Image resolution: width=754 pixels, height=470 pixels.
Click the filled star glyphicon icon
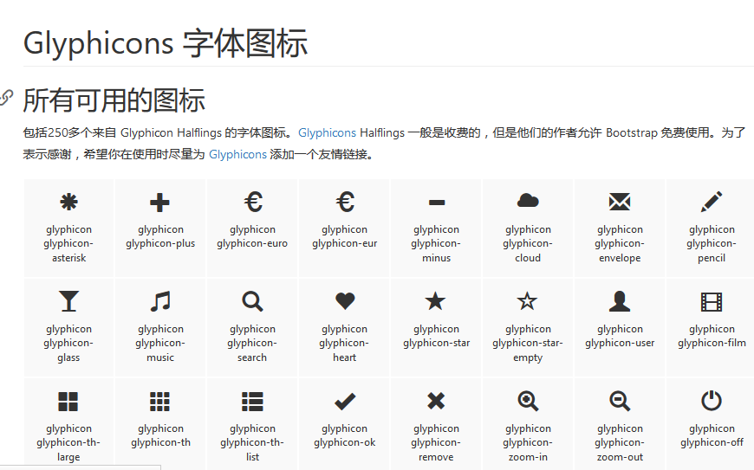(436, 301)
